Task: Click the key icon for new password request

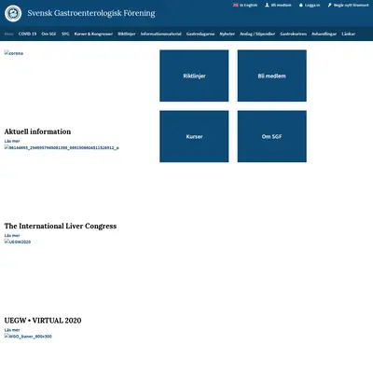Action: (329, 5)
